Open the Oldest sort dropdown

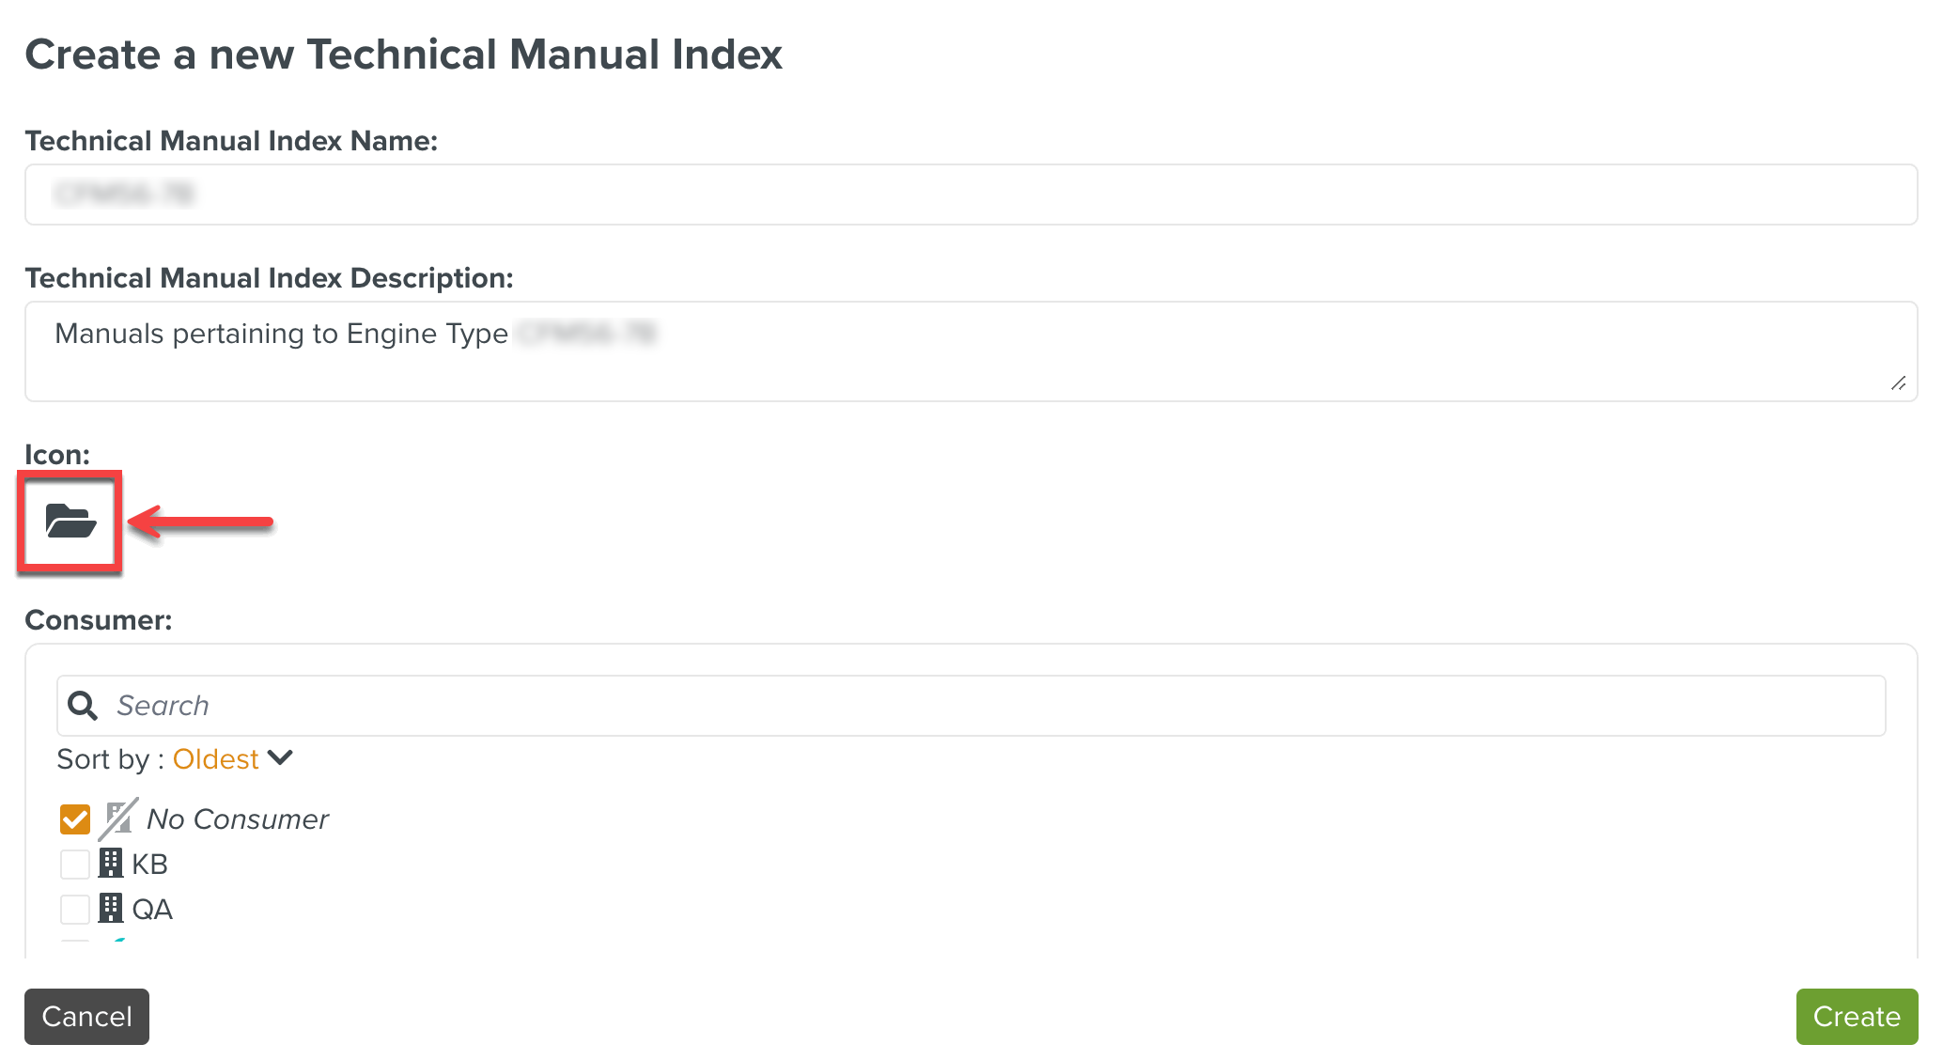[x=215, y=758]
